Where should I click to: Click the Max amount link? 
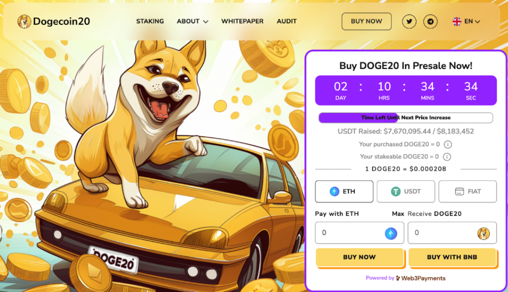(398, 214)
